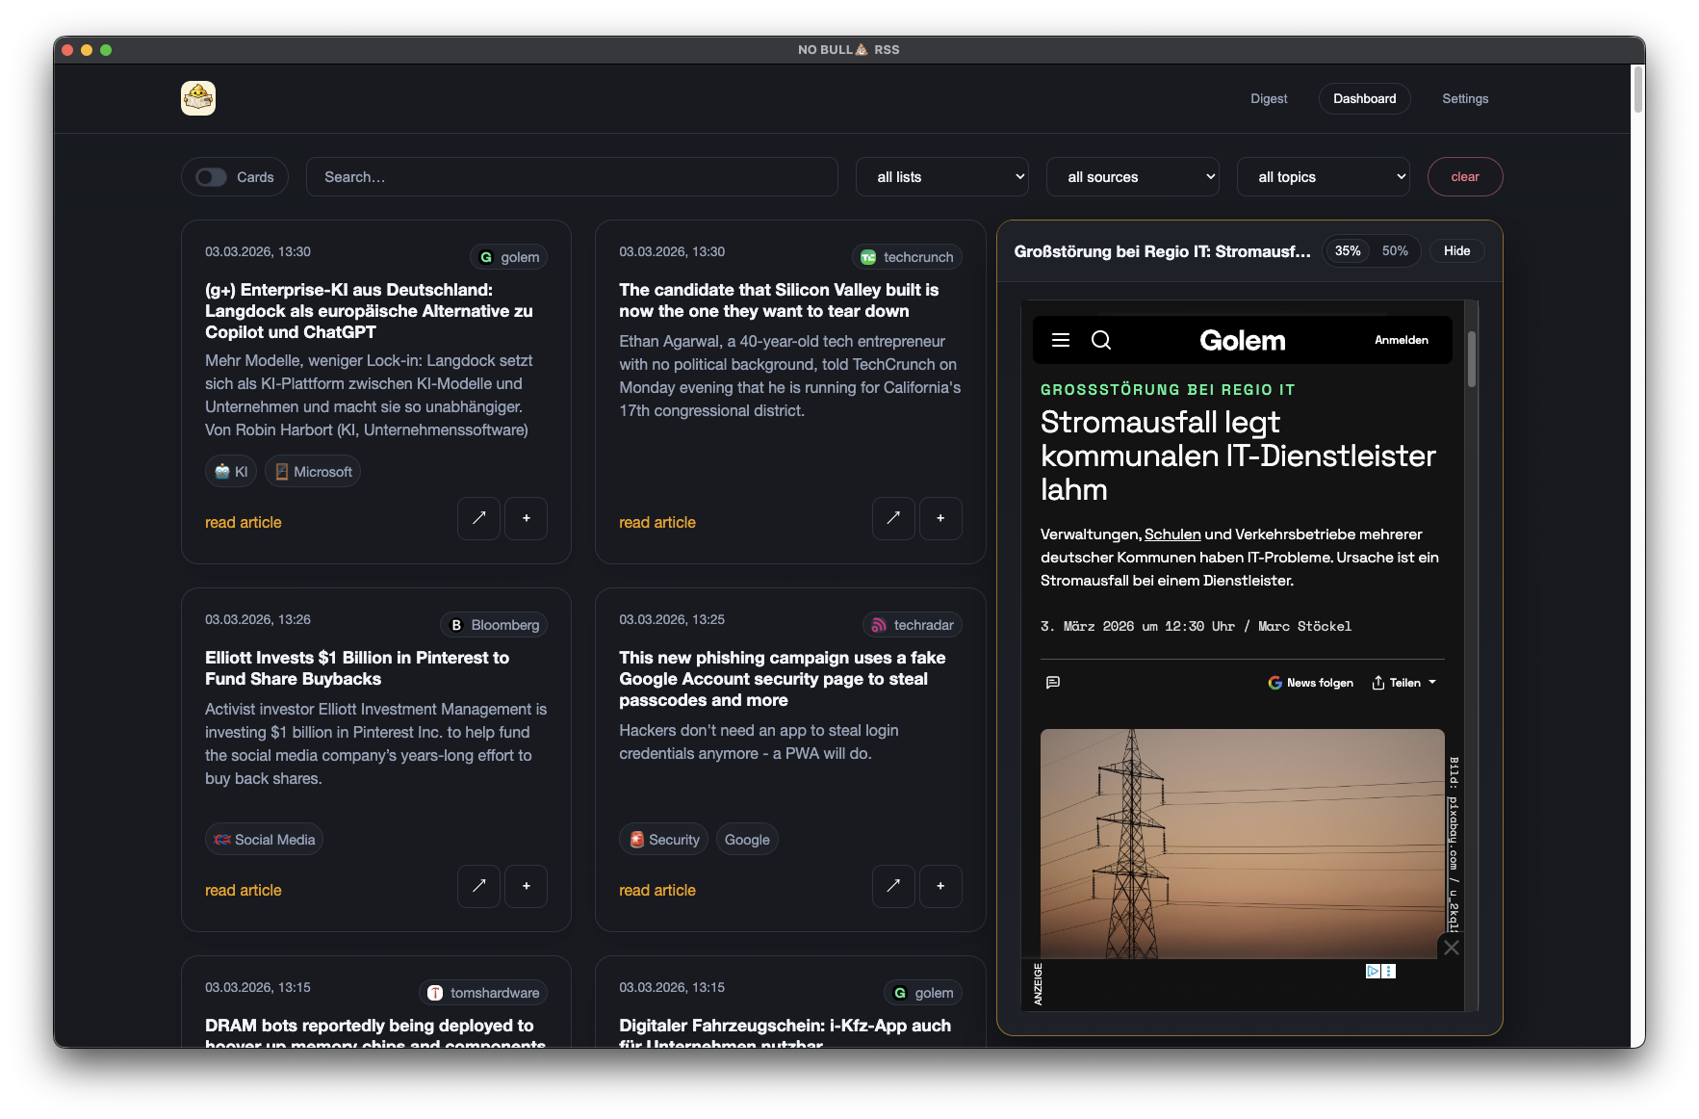
Task: Set preview width to 35%
Action: pyautogui.click(x=1348, y=251)
